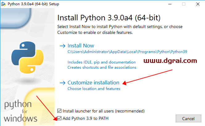Click the 'Install Python 3.9.0a4 (64-bit)' heading
205x126 pixels.
109,17
